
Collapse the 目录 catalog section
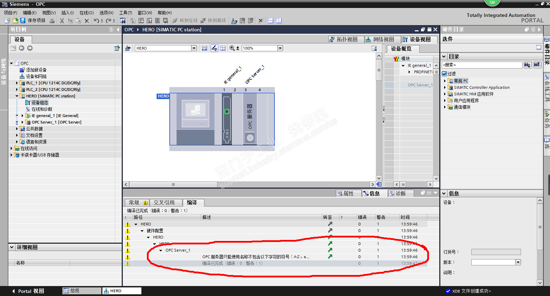[444, 56]
